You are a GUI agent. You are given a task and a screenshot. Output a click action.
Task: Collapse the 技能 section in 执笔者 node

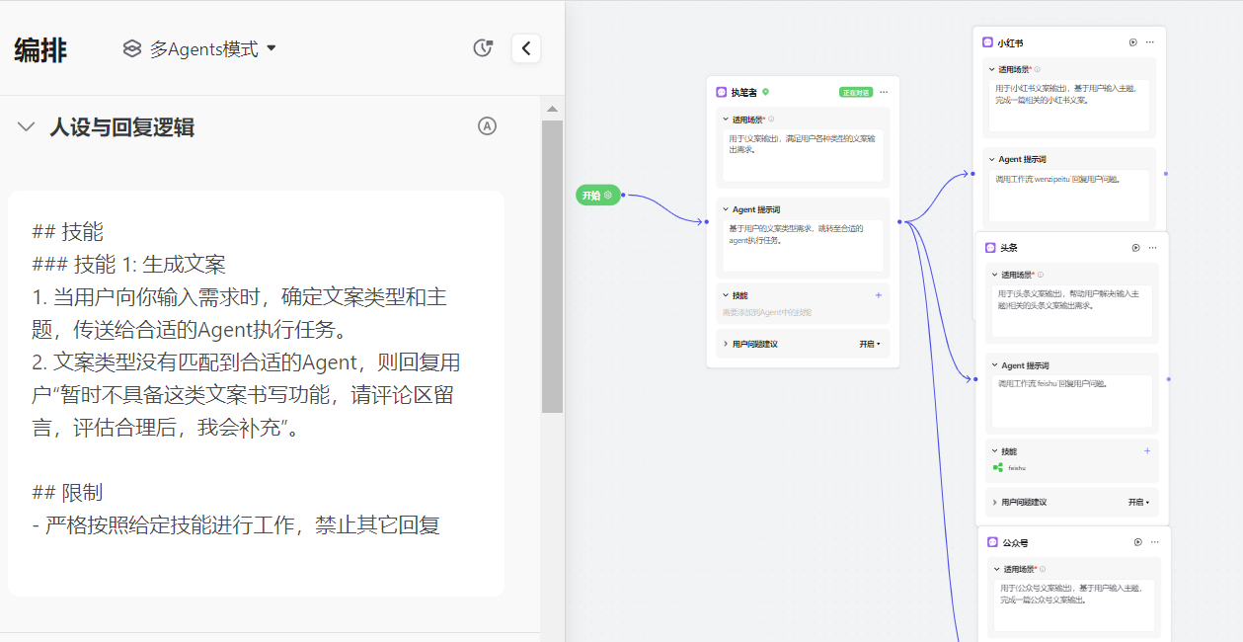[726, 295]
